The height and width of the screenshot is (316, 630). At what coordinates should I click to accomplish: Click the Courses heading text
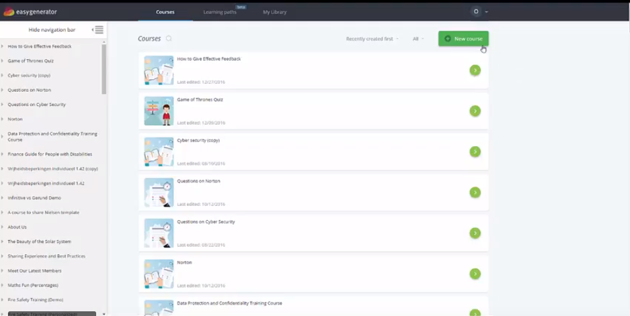[149, 38]
